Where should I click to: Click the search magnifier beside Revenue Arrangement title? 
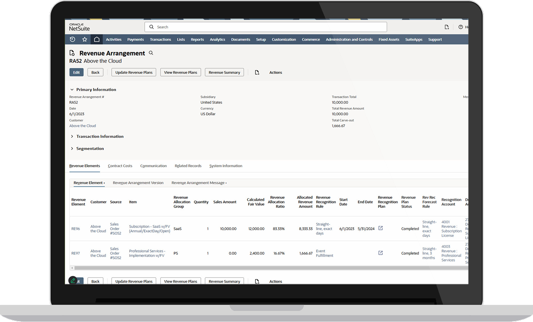point(151,53)
